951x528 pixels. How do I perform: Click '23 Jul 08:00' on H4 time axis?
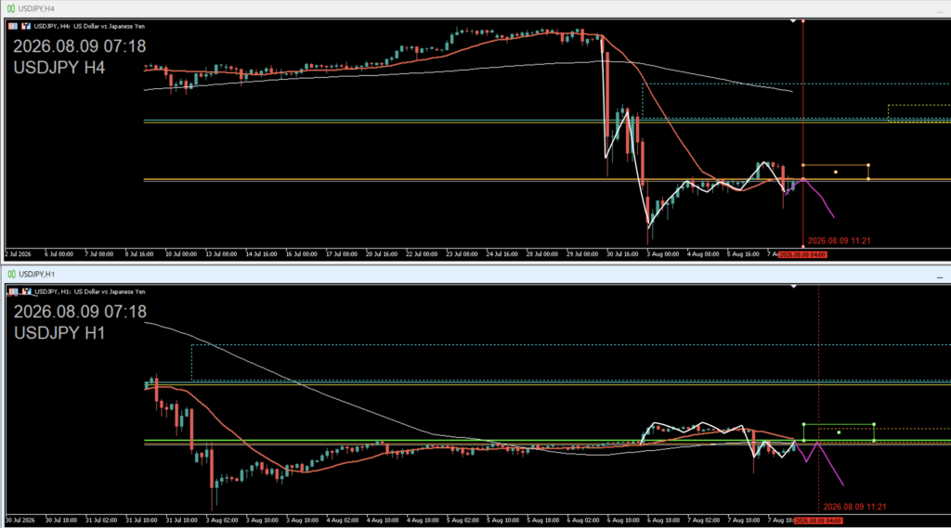click(x=462, y=254)
